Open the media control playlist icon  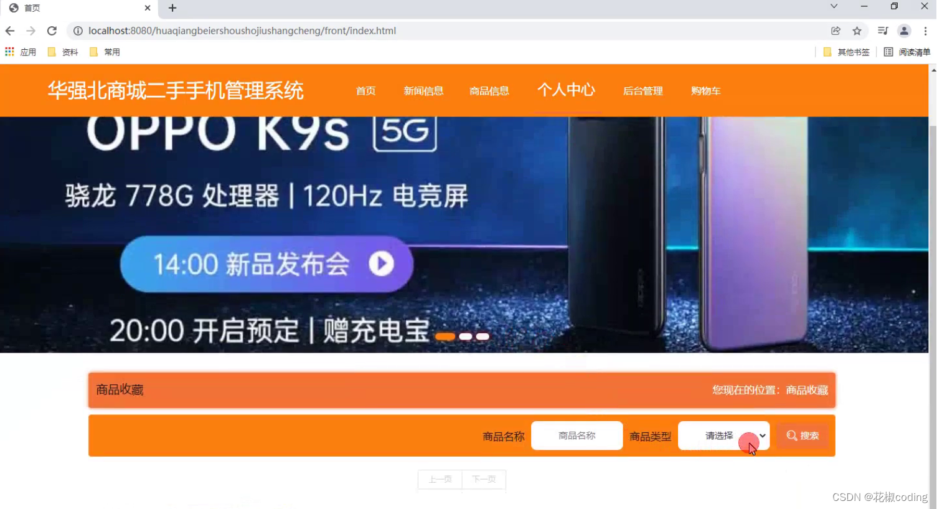[x=882, y=31]
